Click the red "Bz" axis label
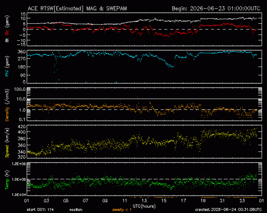Screen dimensions: 267x213 (x=7, y=32)
